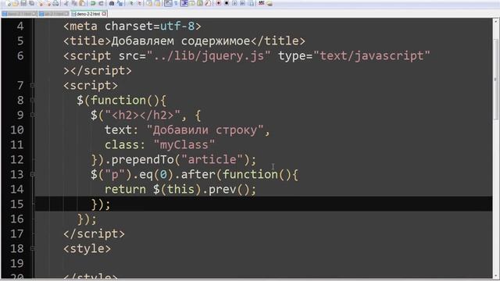The width and height of the screenshot is (500, 281).
Task: Cut selection with the scissors icon
Action: [66, 3]
